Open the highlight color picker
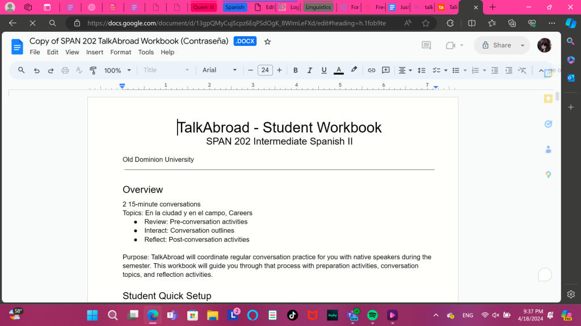Viewport: 581px width, 326px height. [354, 70]
